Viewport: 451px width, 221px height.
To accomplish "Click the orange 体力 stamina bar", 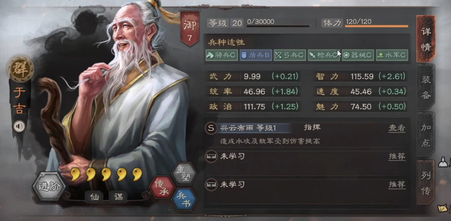I will 377,26.
